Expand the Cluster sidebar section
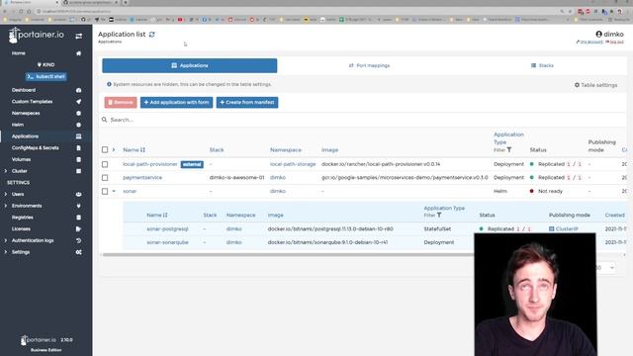The width and height of the screenshot is (633, 356). (x=6, y=171)
